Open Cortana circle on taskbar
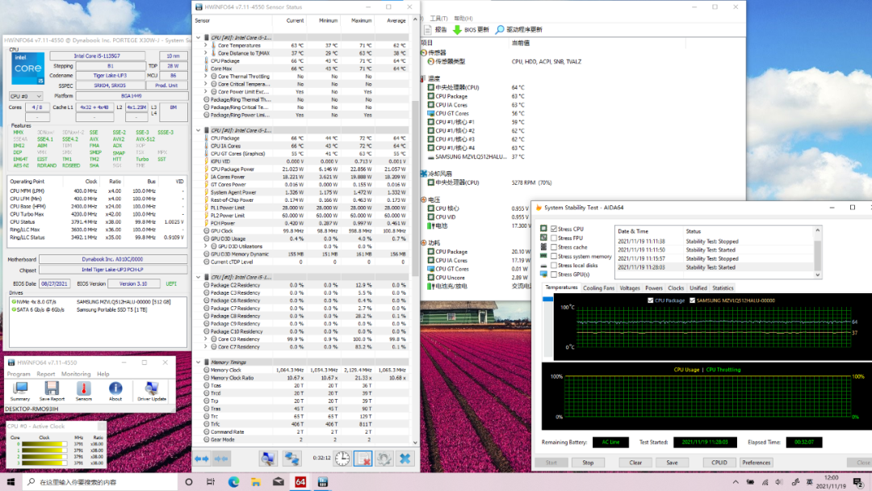 point(188,481)
